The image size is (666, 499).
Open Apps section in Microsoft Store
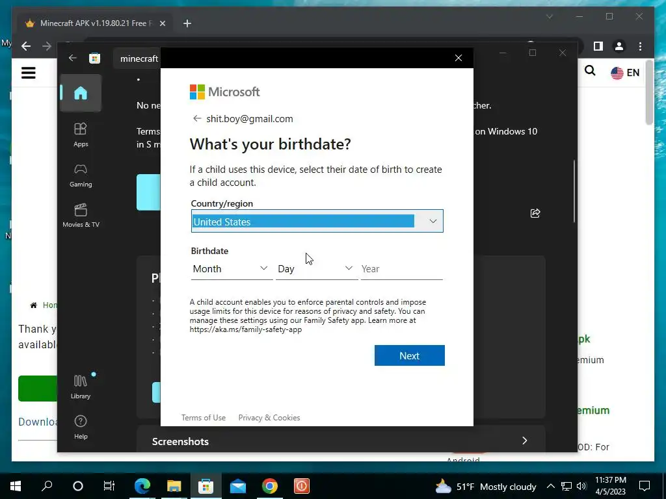click(x=81, y=135)
